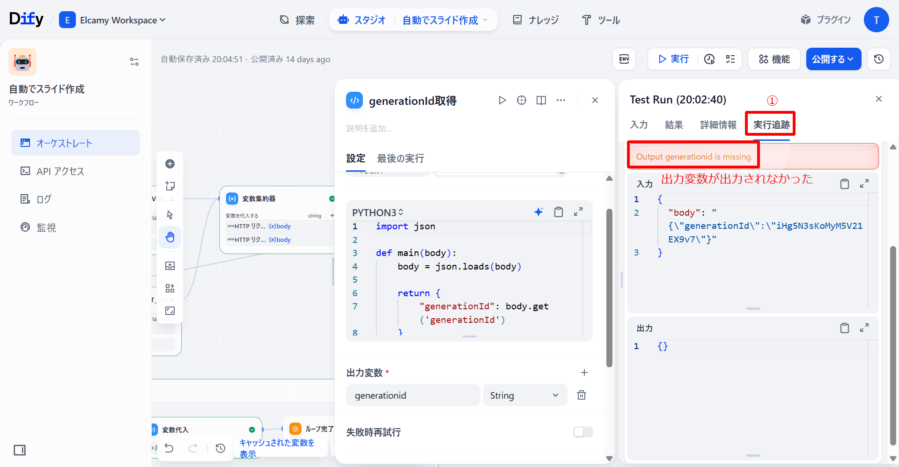Click the generationid output variable name field
The image size is (899, 467).
[413, 395]
